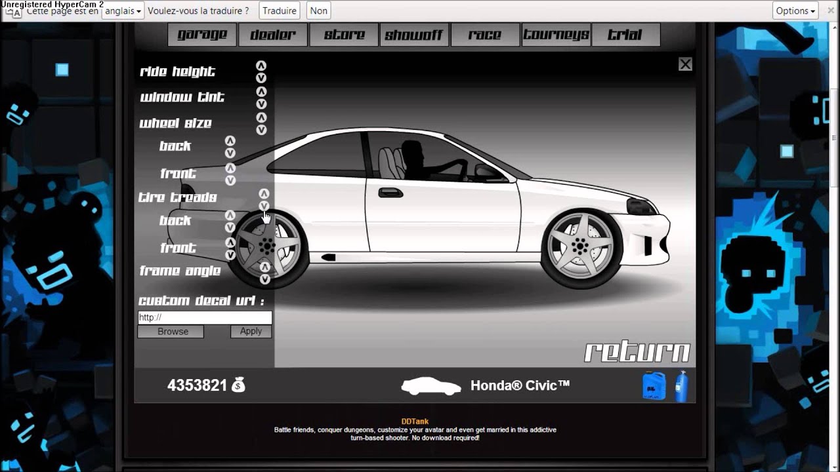Increase window tint with up arrow

[261, 92]
